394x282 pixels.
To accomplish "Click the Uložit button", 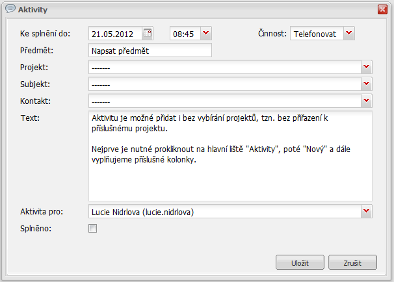I will pos(300,263).
